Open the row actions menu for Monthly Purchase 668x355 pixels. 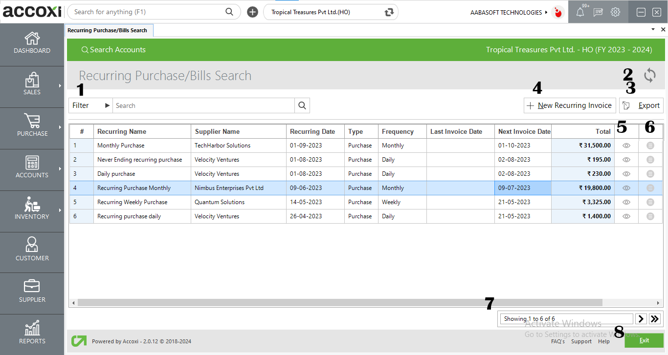(x=650, y=145)
